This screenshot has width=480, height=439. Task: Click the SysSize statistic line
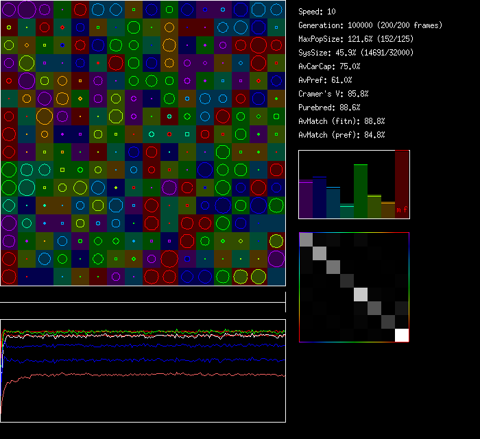point(357,53)
